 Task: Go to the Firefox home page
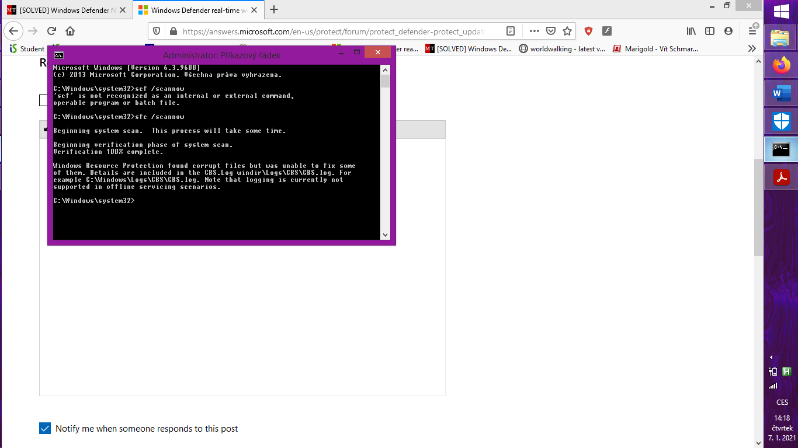[70, 31]
